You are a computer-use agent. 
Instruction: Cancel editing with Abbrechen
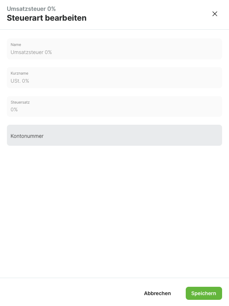(157, 293)
